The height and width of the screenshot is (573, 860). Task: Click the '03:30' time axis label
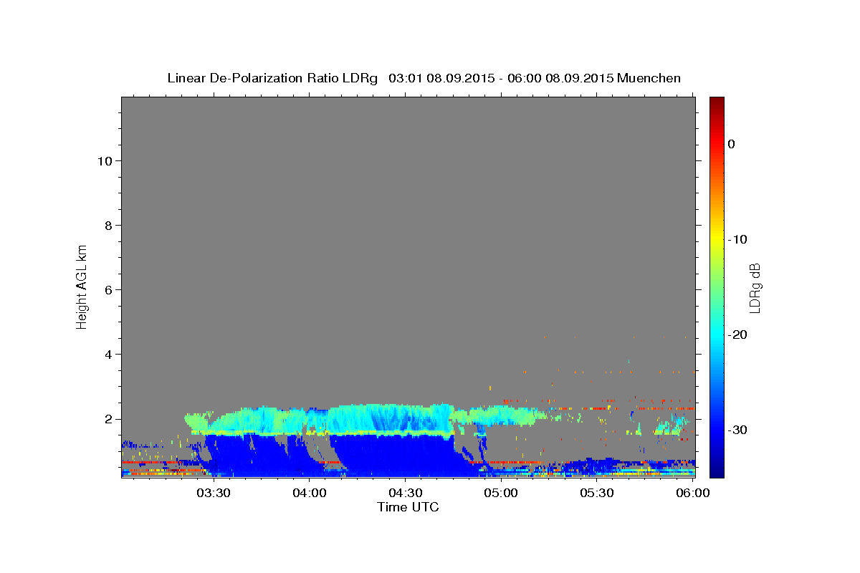pyautogui.click(x=214, y=493)
